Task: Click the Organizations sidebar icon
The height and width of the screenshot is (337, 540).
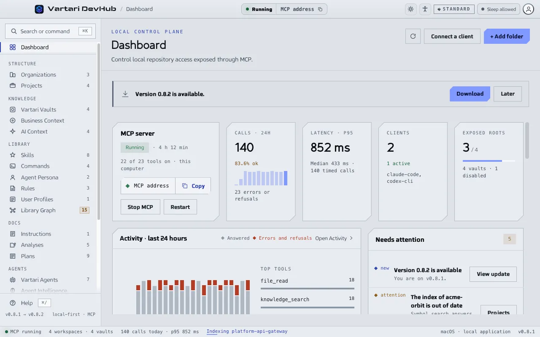Action: click(13, 75)
